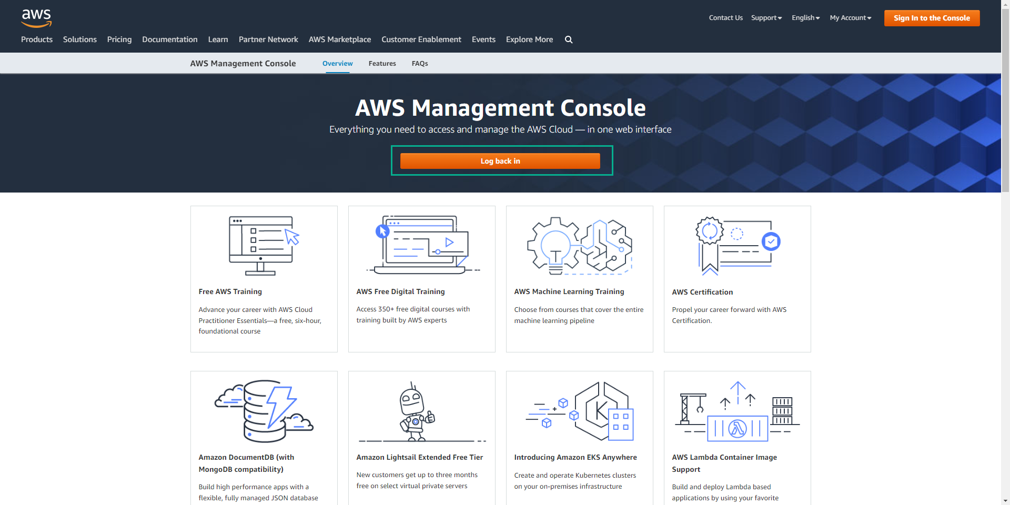Viewport: 1010px width, 505px height.
Task: Click the page scrollbar up arrow
Action: [1005, 4]
